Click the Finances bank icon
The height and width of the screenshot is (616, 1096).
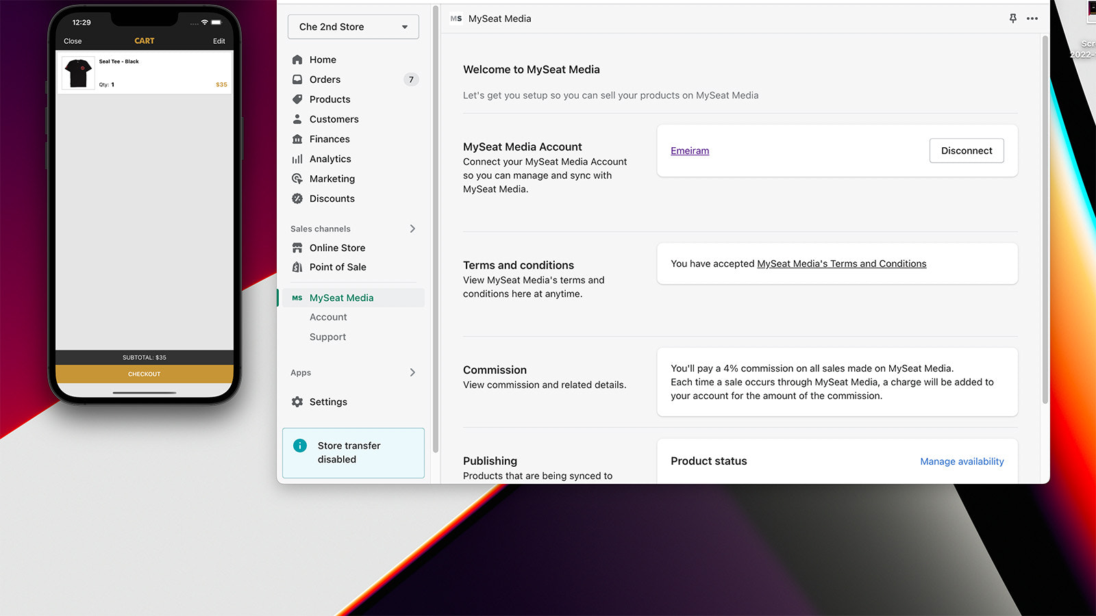[297, 139]
